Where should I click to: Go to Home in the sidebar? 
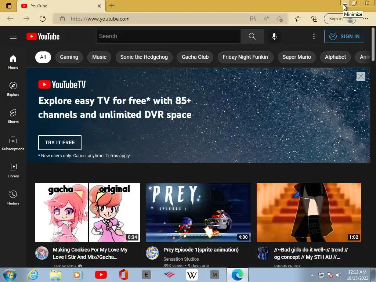13,62
